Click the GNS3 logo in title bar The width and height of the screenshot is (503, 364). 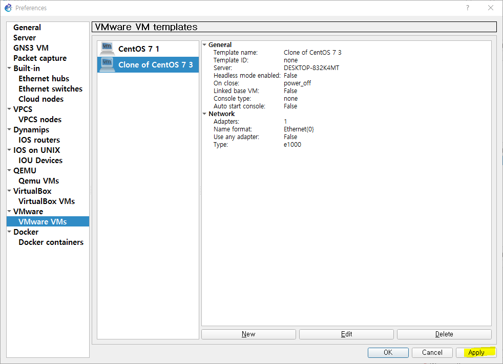click(x=8, y=8)
